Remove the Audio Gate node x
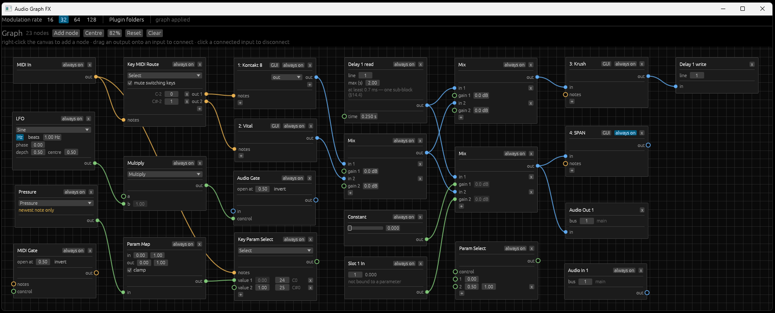 pyautogui.click(x=309, y=178)
